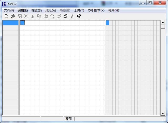Click the Copy toolbar icon
This screenshot has width=168, height=123.
[x=39, y=16]
